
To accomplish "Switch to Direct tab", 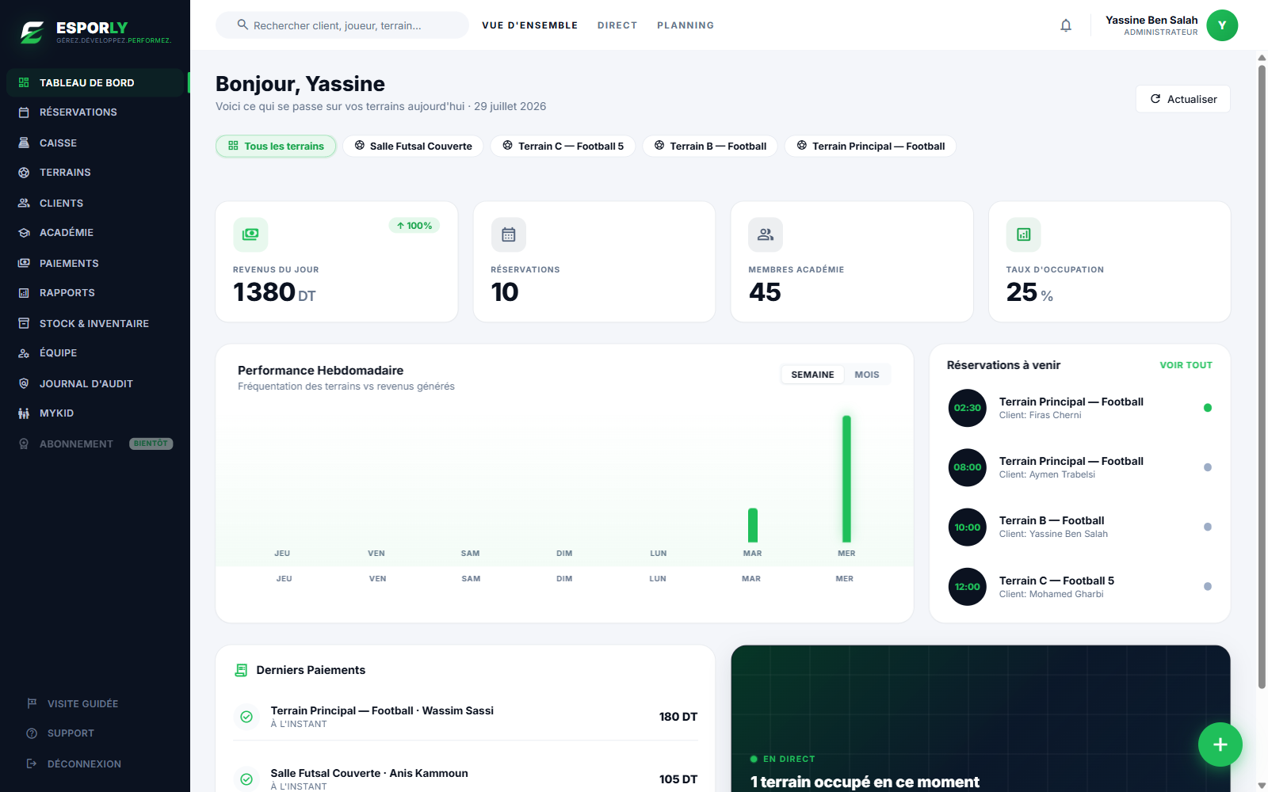I will pos(617,25).
